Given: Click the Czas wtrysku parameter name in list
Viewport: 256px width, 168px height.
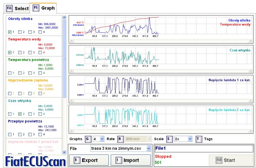Looking at the screenshot, I should coord(20,101).
